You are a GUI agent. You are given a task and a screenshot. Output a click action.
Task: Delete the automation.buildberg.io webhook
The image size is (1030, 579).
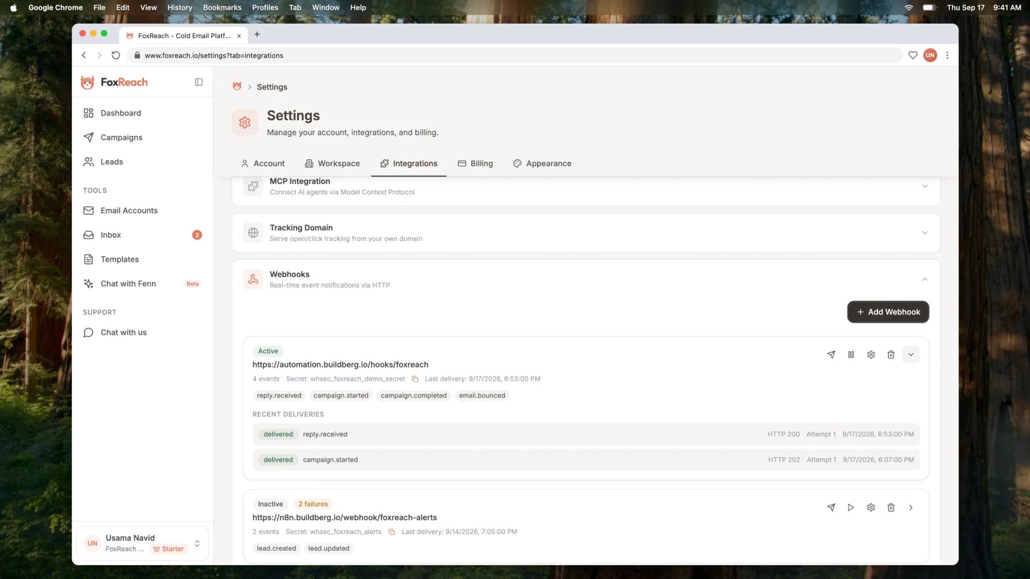pyautogui.click(x=891, y=355)
